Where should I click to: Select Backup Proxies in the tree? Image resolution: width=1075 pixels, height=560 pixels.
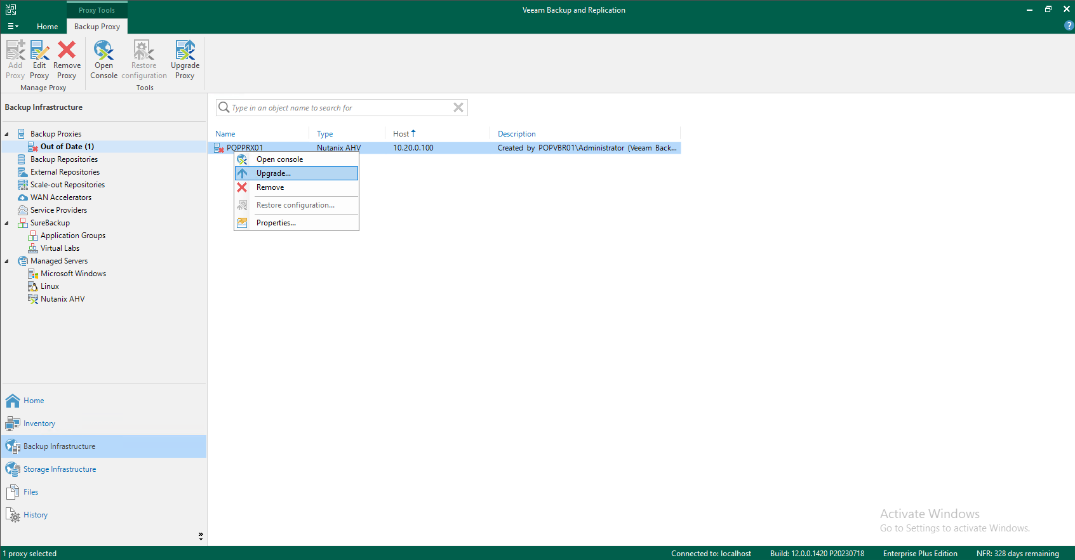coord(56,134)
